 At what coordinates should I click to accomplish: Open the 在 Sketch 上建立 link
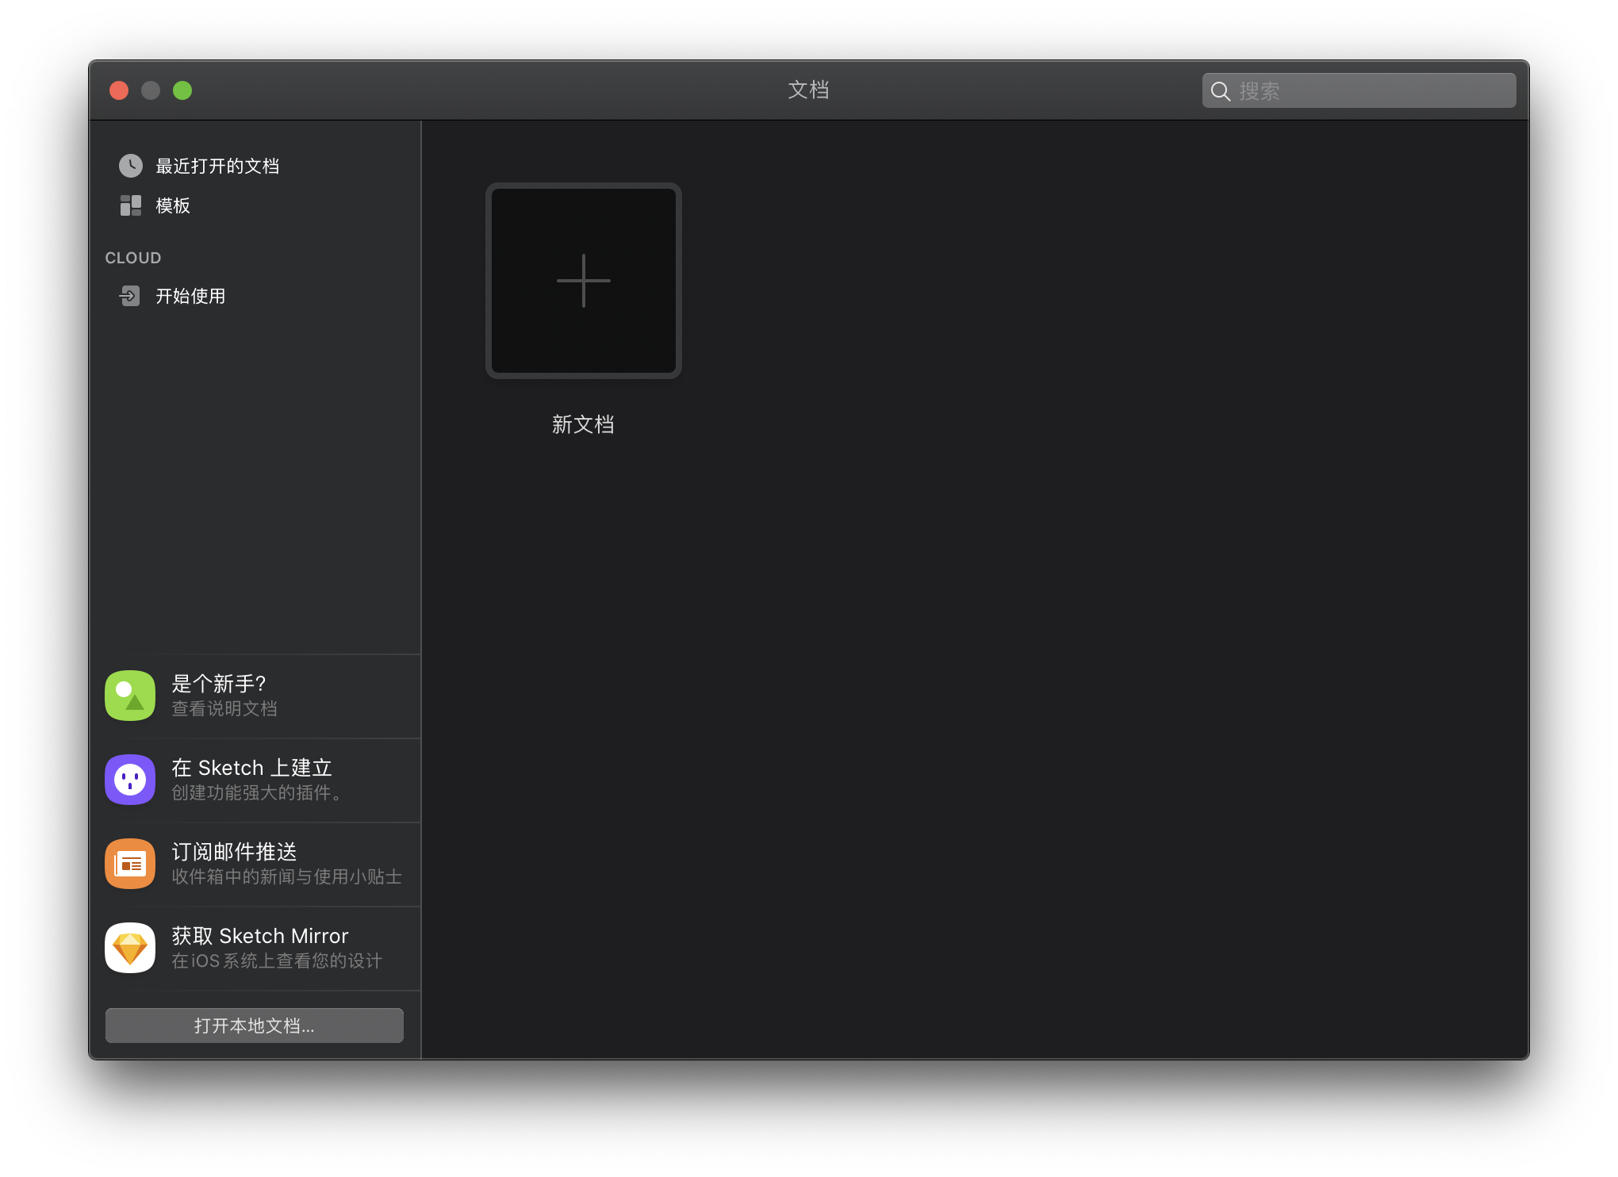(251, 768)
